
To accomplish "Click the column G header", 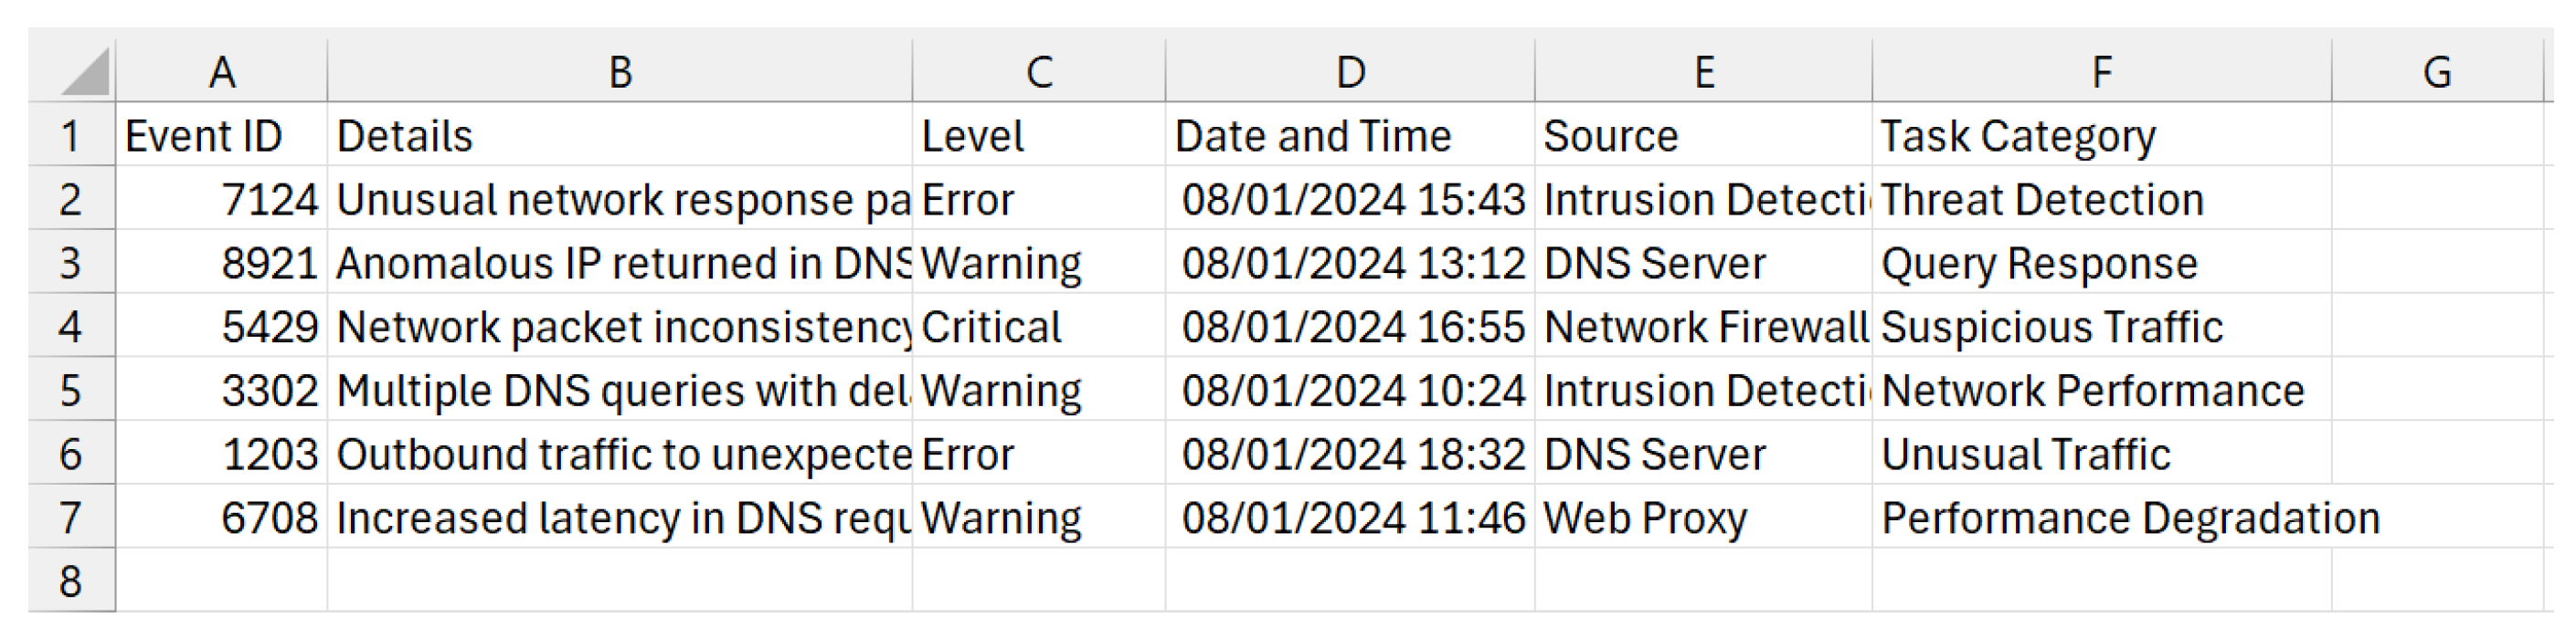I will tap(2436, 72).
